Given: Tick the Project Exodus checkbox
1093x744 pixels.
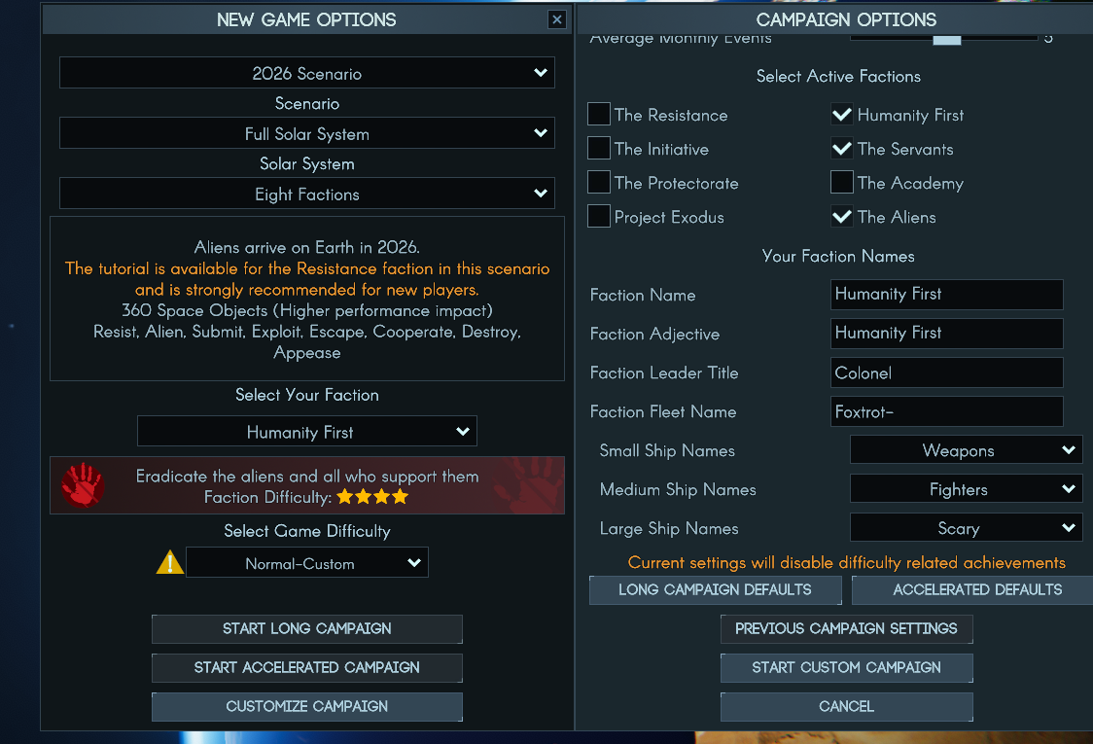Looking at the screenshot, I should 599,217.
